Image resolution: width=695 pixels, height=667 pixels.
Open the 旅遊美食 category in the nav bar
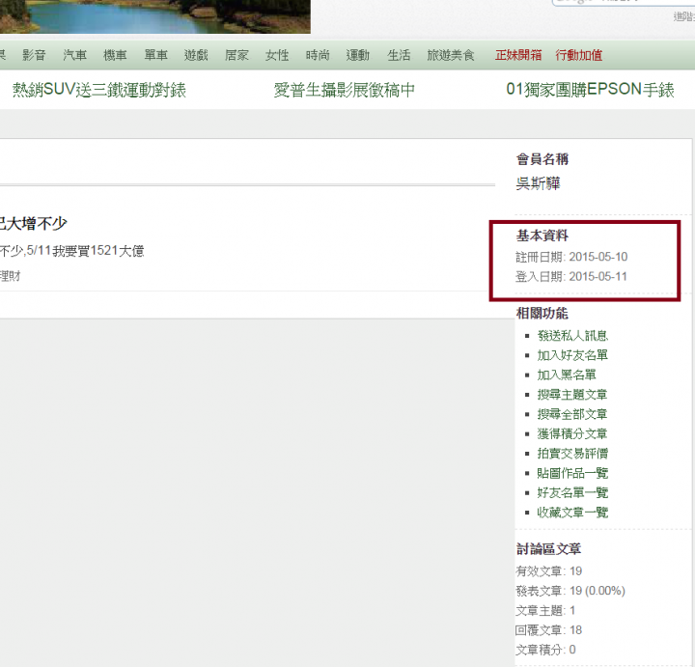click(451, 55)
